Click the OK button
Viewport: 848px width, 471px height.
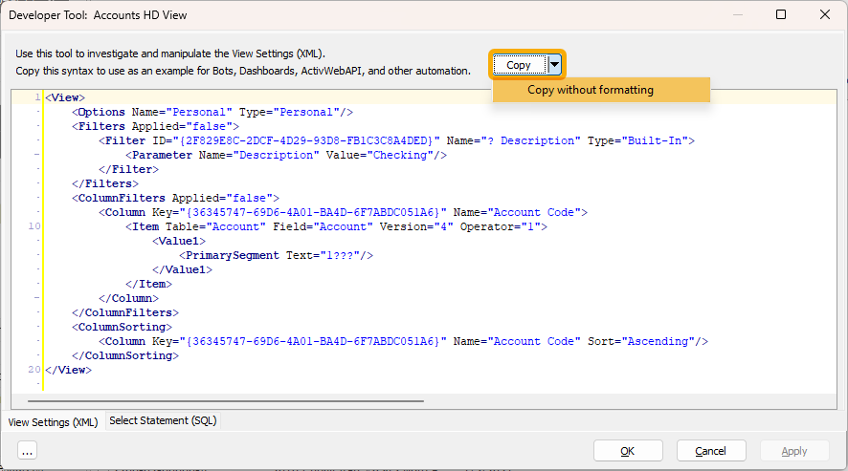(x=628, y=451)
